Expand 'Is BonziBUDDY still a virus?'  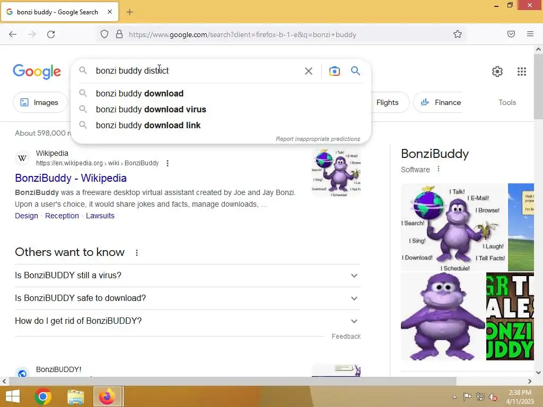click(188, 276)
